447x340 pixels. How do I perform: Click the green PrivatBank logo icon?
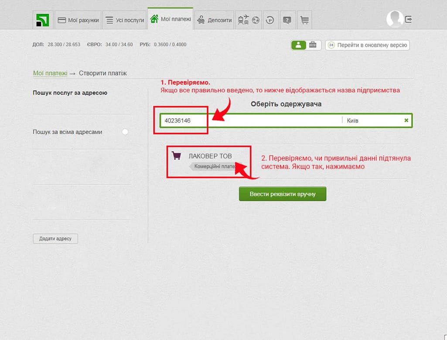click(x=43, y=20)
